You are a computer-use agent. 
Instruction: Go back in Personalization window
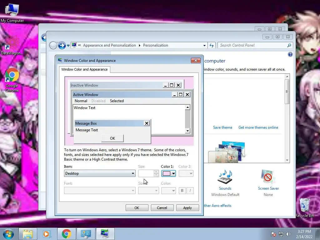pos(53,45)
